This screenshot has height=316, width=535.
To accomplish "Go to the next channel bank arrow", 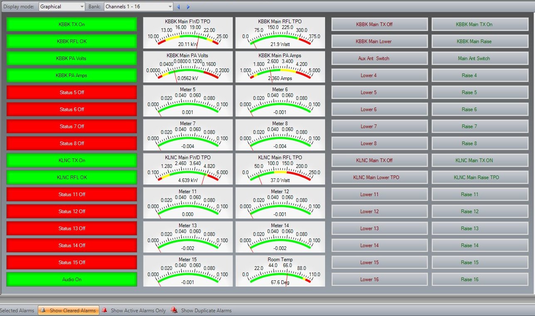I will click(188, 7).
